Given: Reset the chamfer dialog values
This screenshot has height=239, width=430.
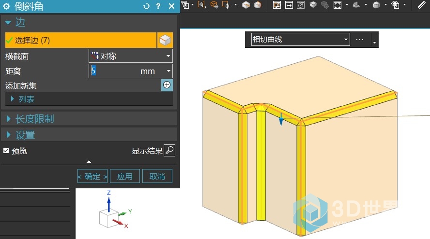Looking at the screenshot, I should pyautogui.click(x=146, y=6).
